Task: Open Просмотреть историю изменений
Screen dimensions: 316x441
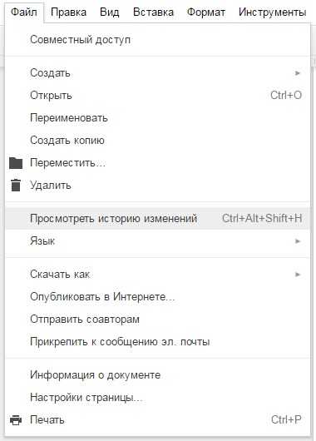Action: (158, 219)
